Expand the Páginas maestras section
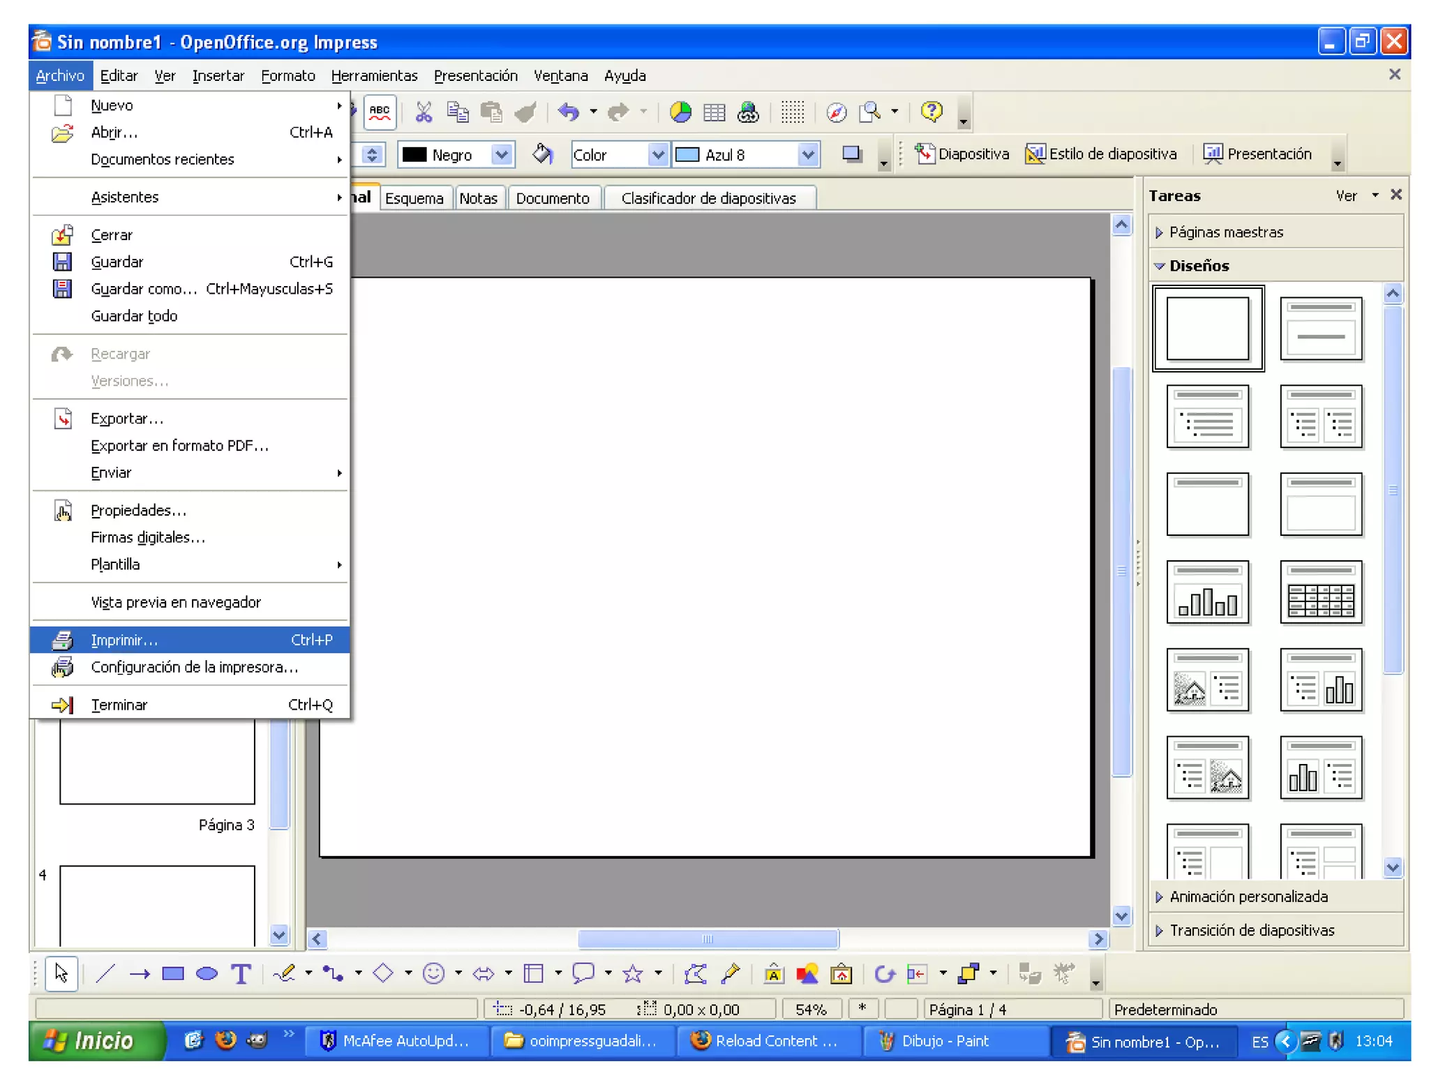Screen dimensions: 1429x1071 tap(1225, 232)
